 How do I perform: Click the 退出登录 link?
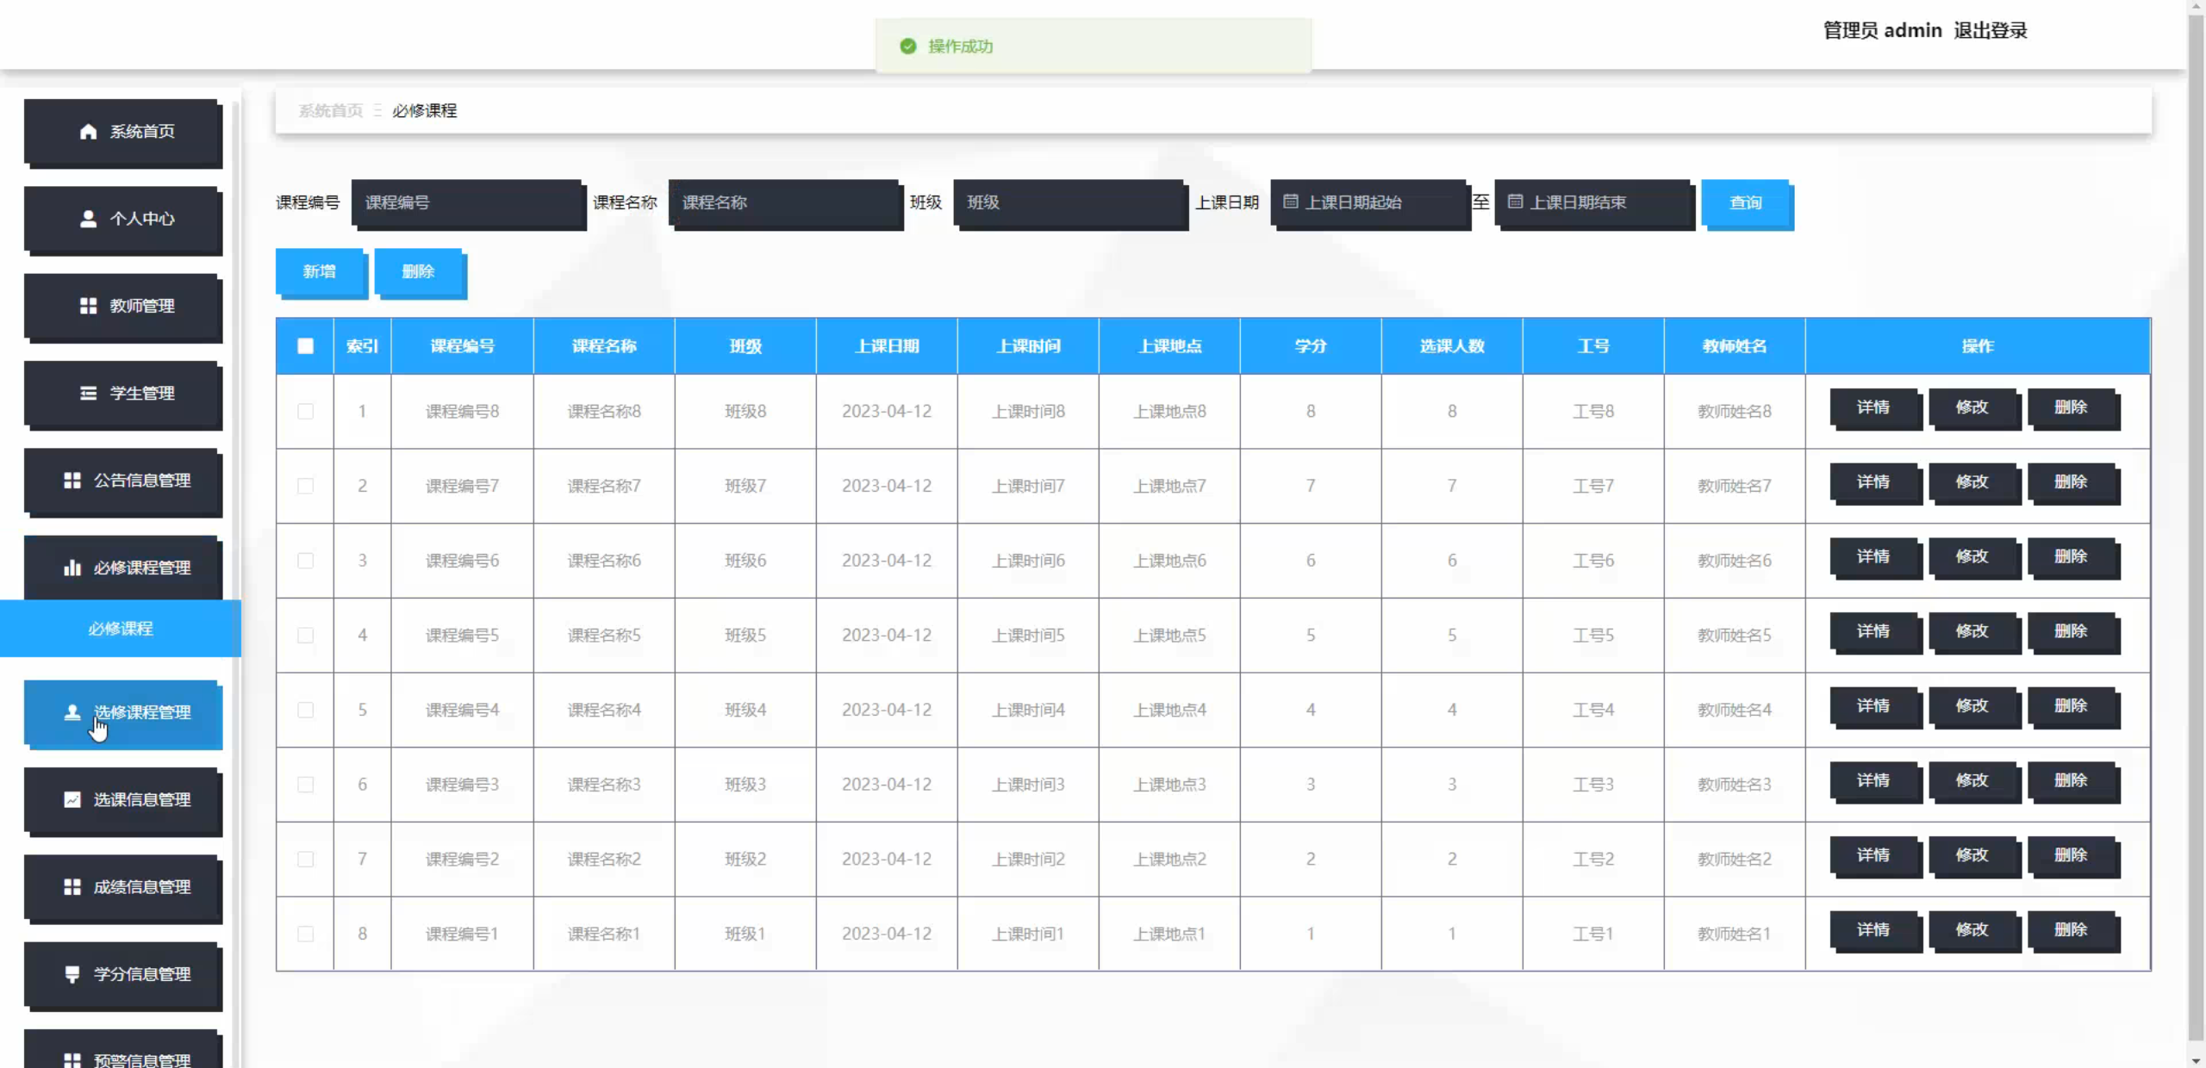tap(1990, 31)
